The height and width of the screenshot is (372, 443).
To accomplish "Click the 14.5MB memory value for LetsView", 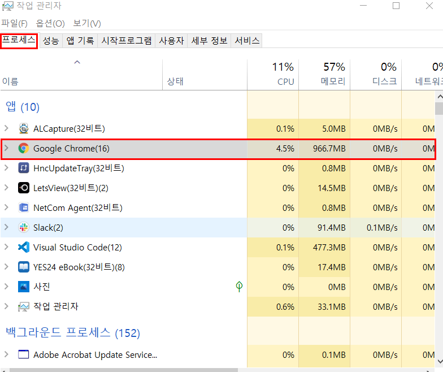I will coord(331,188).
